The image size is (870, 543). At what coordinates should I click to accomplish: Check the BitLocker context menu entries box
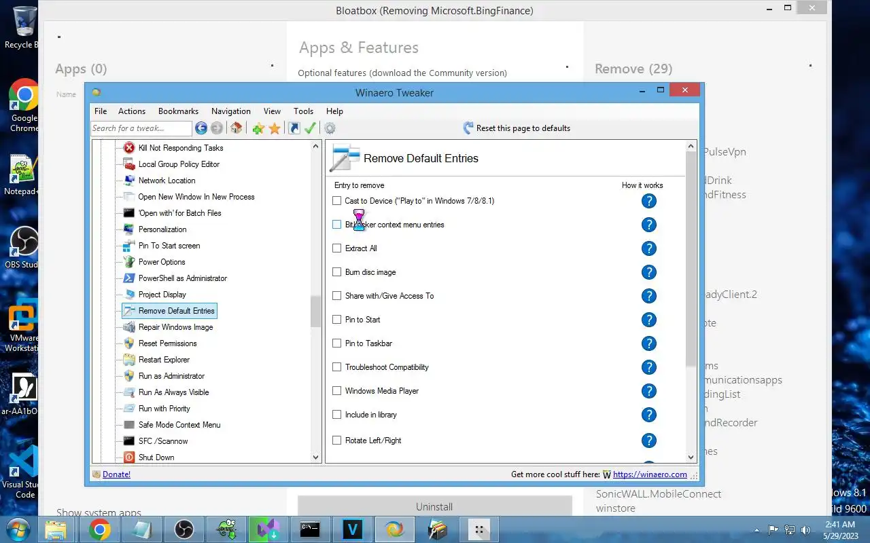coord(336,225)
